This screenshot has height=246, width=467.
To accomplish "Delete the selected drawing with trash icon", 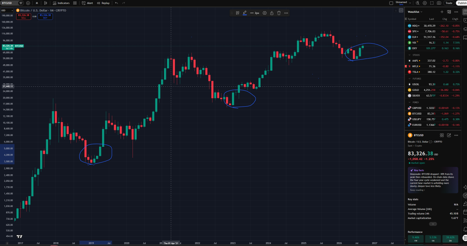I will click(279, 13).
